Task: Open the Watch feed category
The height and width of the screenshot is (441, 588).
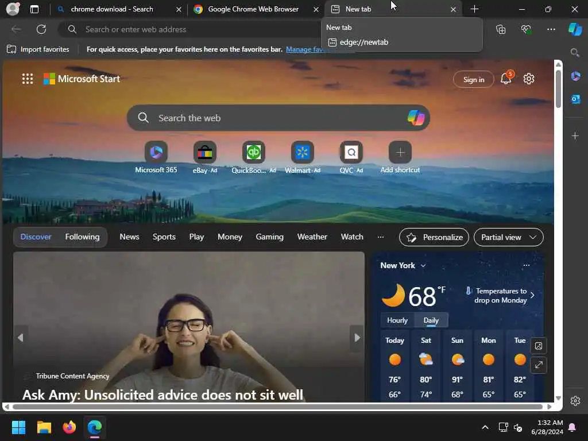Action: 352,237
